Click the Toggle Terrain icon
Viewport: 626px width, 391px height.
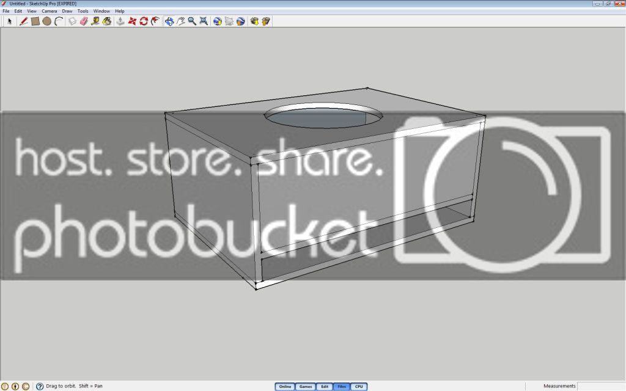229,21
